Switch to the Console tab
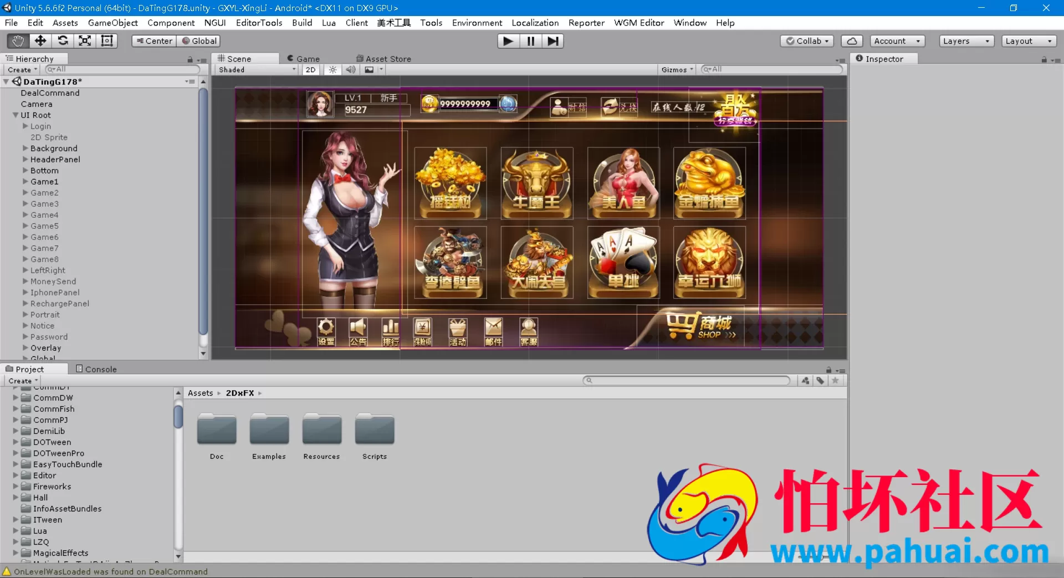The height and width of the screenshot is (578, 1064). pos(96,369)
